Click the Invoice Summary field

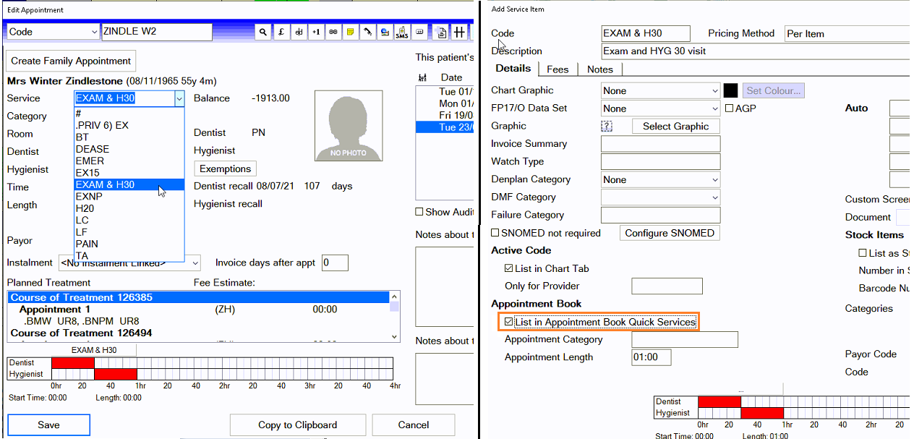click(x=661, y=144)
